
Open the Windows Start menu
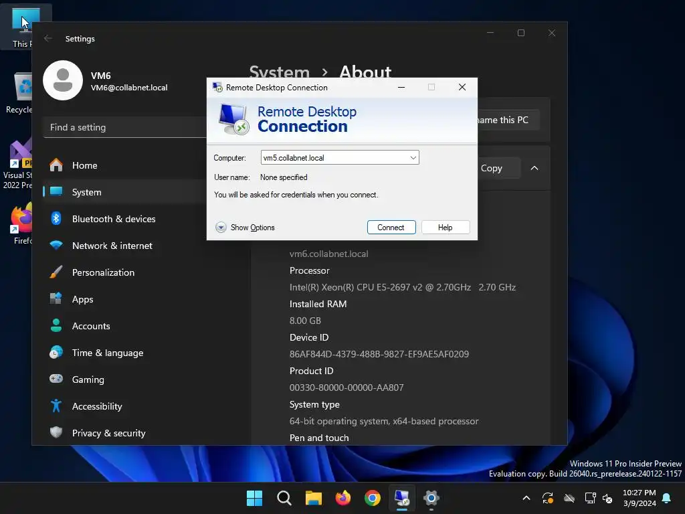tap(254, 498)
